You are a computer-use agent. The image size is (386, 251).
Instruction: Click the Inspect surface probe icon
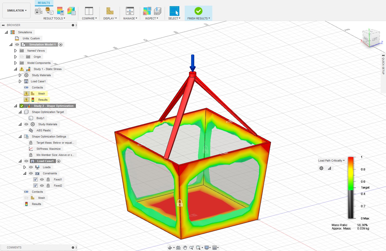147,11
